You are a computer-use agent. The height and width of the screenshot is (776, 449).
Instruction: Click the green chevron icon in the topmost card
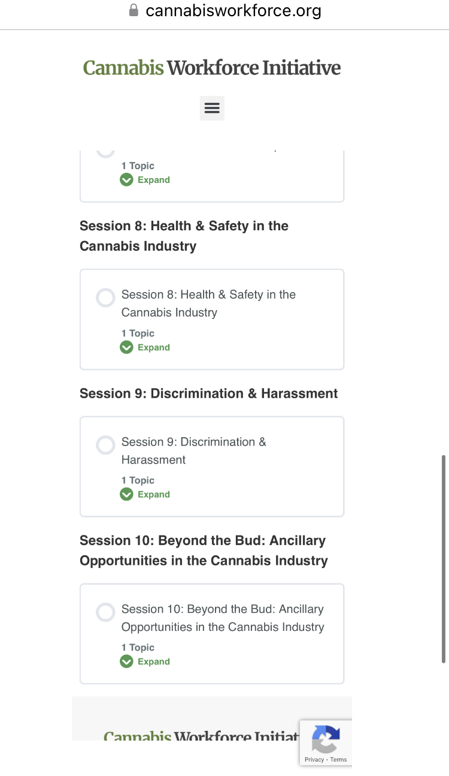point(126,180)
